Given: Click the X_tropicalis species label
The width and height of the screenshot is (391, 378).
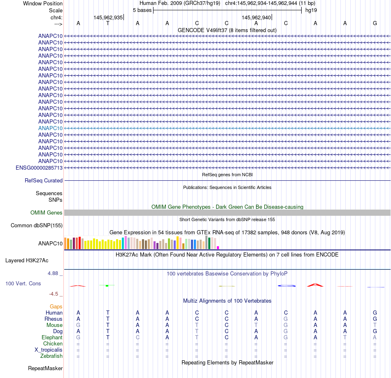Looking at the screenshot, I should pyautogui.click(x=49, y=350).
